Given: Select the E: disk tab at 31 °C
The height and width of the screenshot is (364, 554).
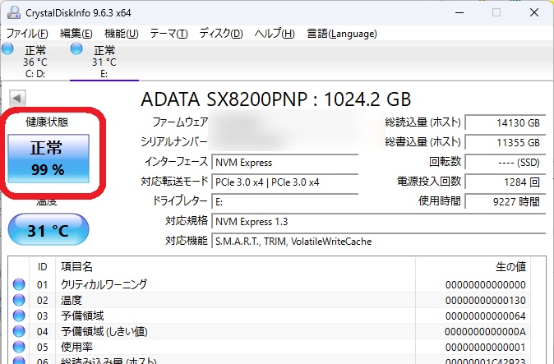Looking at the screenshot, I should point(104,62).
